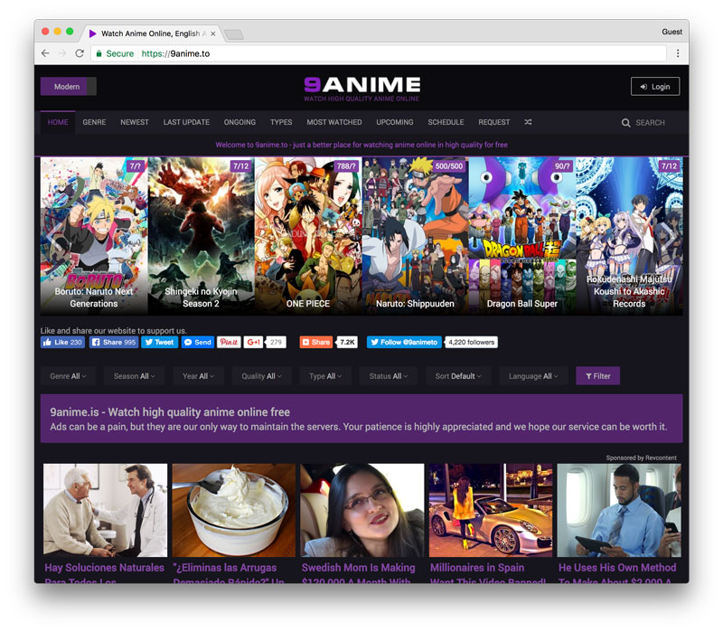Click the Guest profile label
Image resolution: width=723 pixels, height=632 pixels.
[671, 32]
